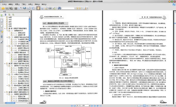Viewport: 176px width, 107px height.
Task: Click the delete bookmark icon
Action: (x=6, y=15)
